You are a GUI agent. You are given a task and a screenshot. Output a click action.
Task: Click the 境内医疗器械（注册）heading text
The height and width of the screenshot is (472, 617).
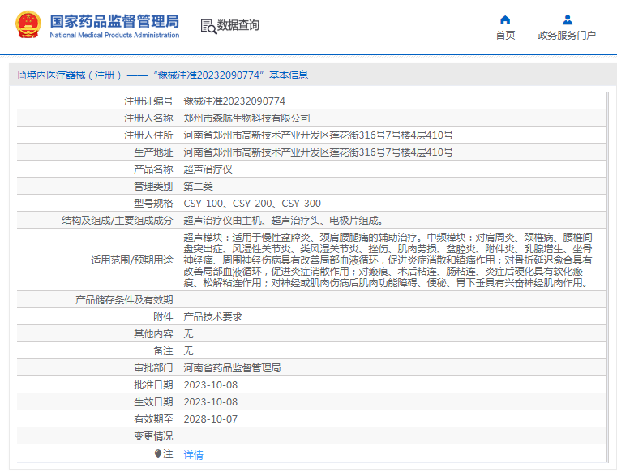(x=75, y=75)
